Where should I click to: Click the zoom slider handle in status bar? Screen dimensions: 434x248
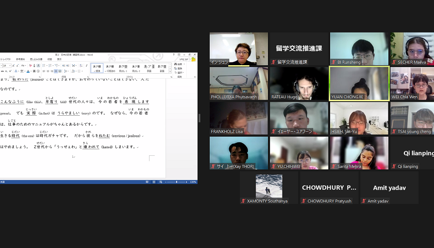click(177, 182)
